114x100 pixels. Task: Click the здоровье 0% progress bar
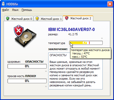click(x=27, y=66)
